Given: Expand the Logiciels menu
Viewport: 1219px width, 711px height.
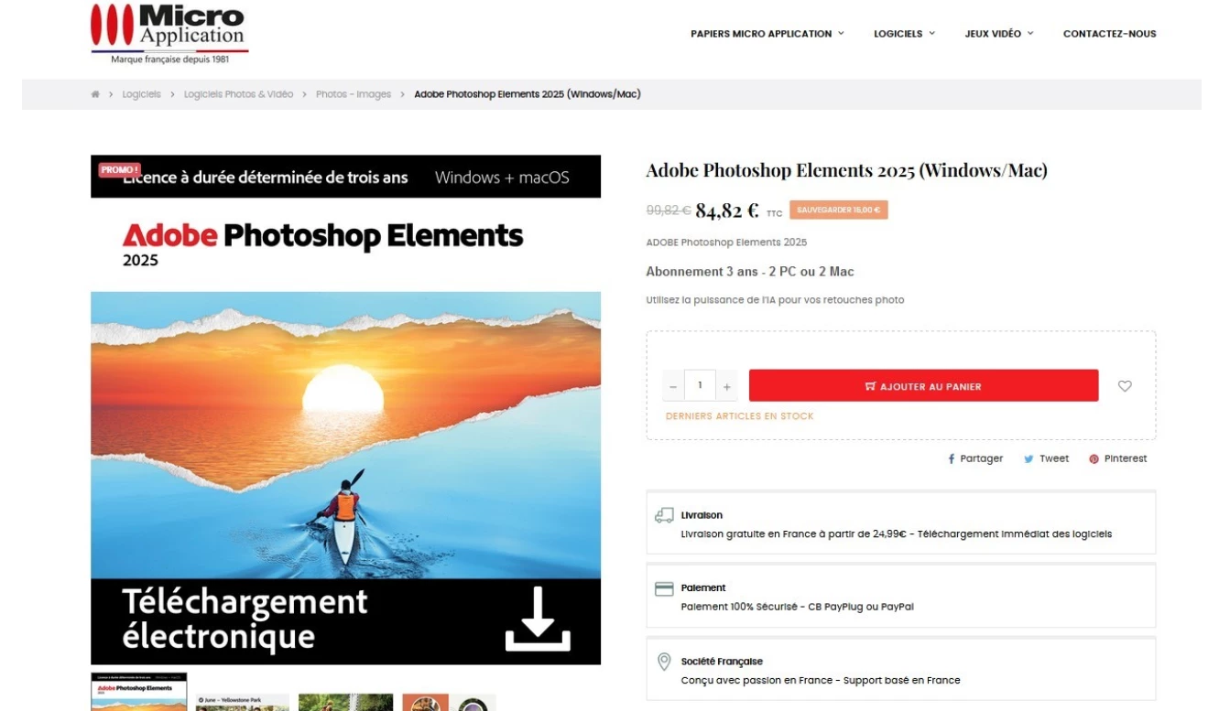Looking at the screenshot, I should pos(904,34).
